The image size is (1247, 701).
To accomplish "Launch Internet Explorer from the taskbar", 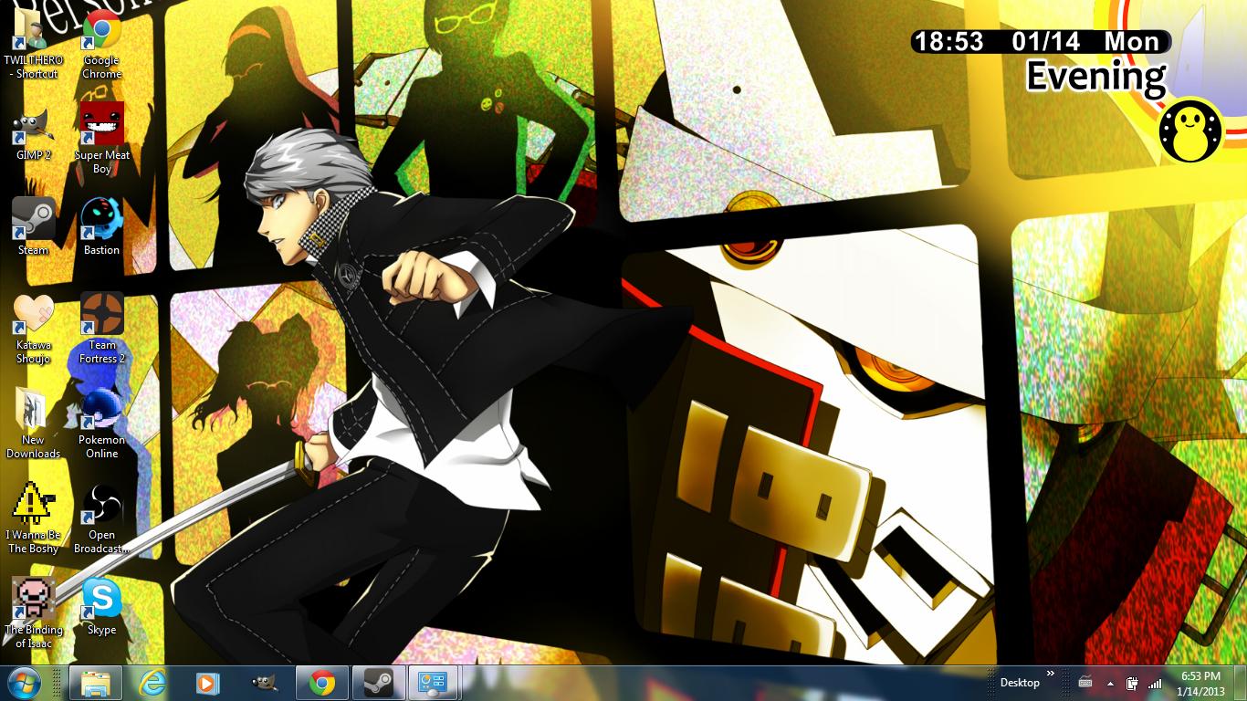I will 152,683.
